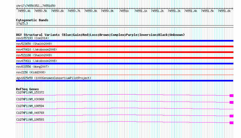Click the 74550.4k ruler position
This screenshot has width=241, height=138.
point(24,11)
